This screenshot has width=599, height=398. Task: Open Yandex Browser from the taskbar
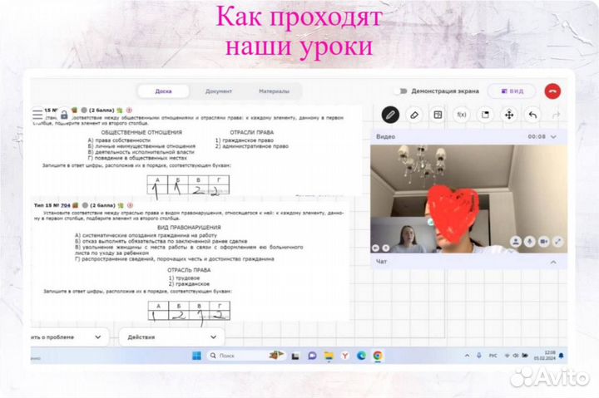[345, 356]
